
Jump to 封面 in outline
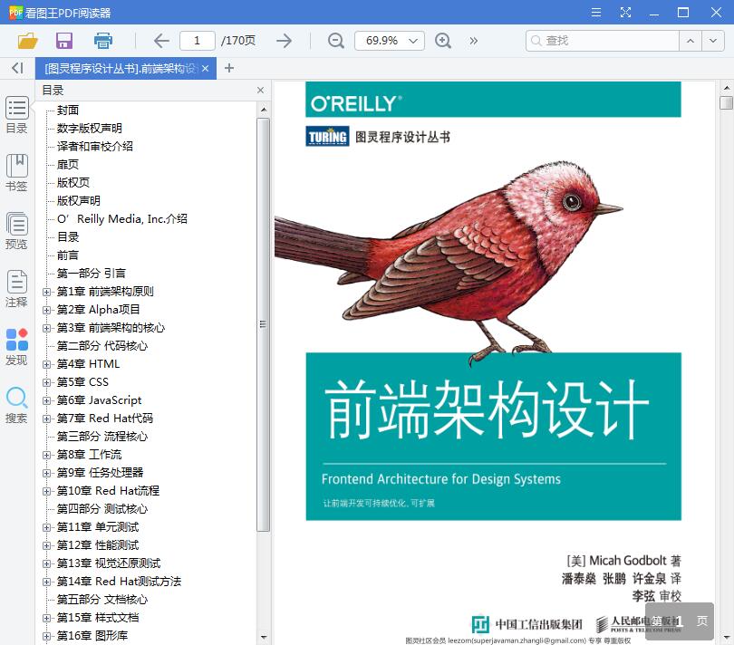[x=68, y=110]
